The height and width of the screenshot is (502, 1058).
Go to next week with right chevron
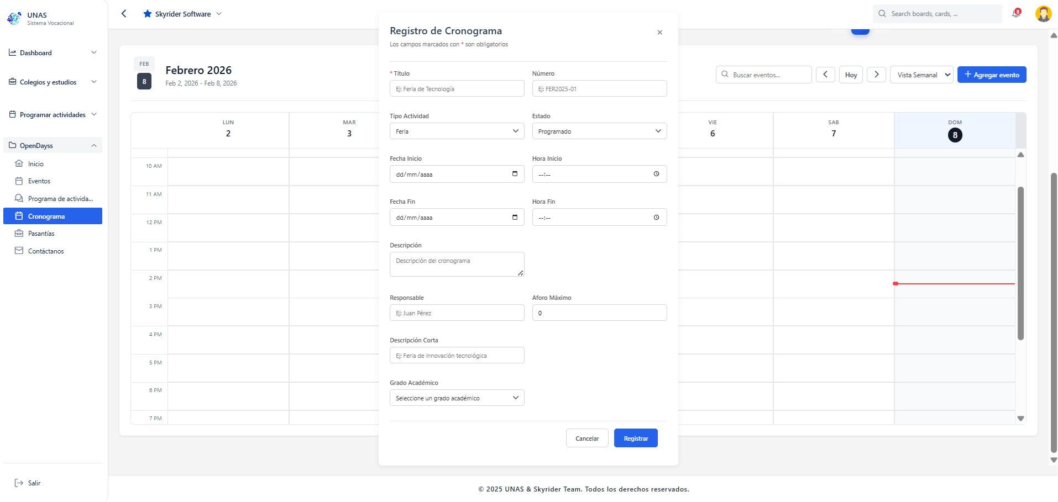[876, 75]
